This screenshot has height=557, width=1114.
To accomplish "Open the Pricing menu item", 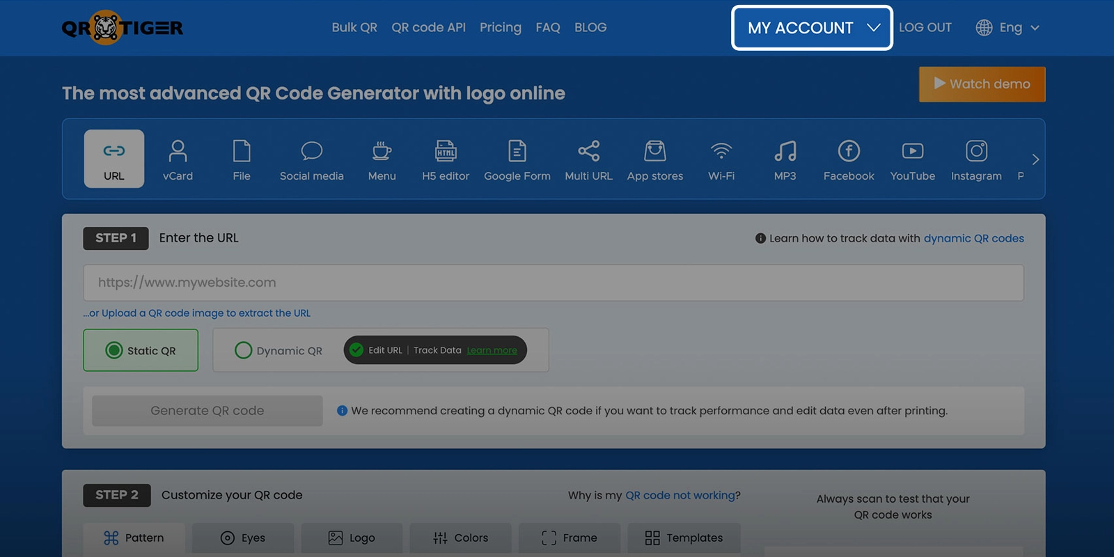I will [500, 28].
